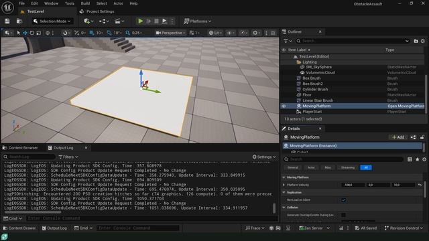429x241 pixels.
Task: Toggle MovingPlatform visibility eye in Outliner
Action: tap(284, 106)
